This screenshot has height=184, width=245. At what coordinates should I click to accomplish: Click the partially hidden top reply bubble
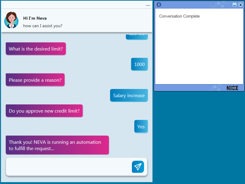[137, 36]
